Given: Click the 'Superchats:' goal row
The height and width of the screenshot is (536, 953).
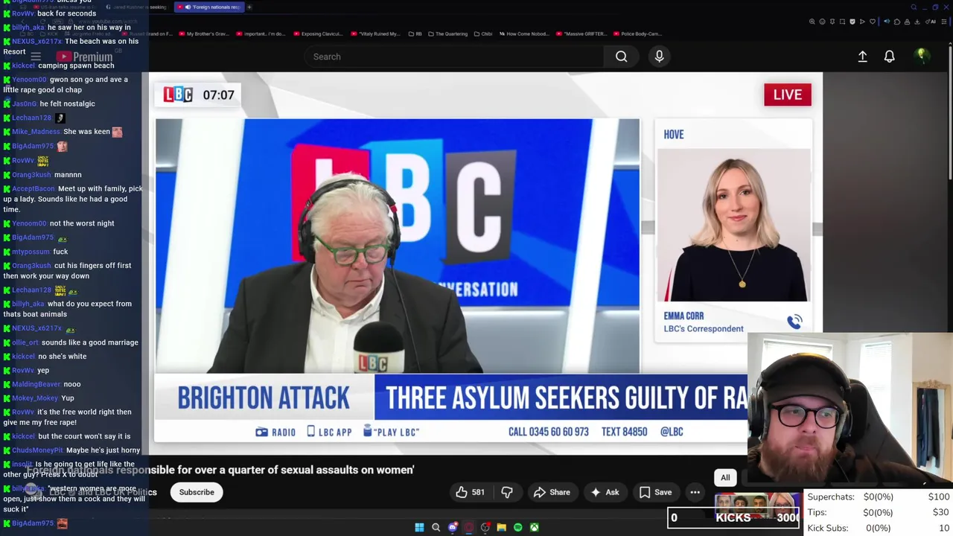Looking at the screenshot, I should tap(879, 497).
